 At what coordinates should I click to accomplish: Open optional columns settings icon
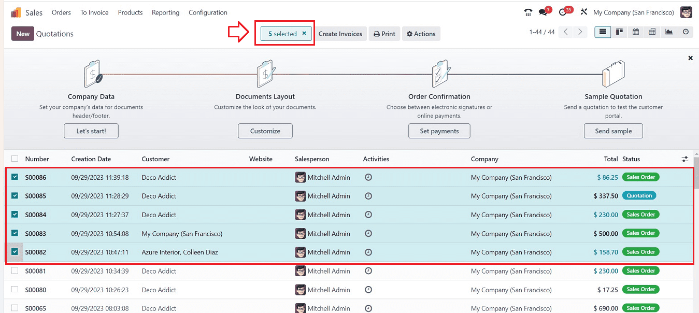[x=685, y=159]
